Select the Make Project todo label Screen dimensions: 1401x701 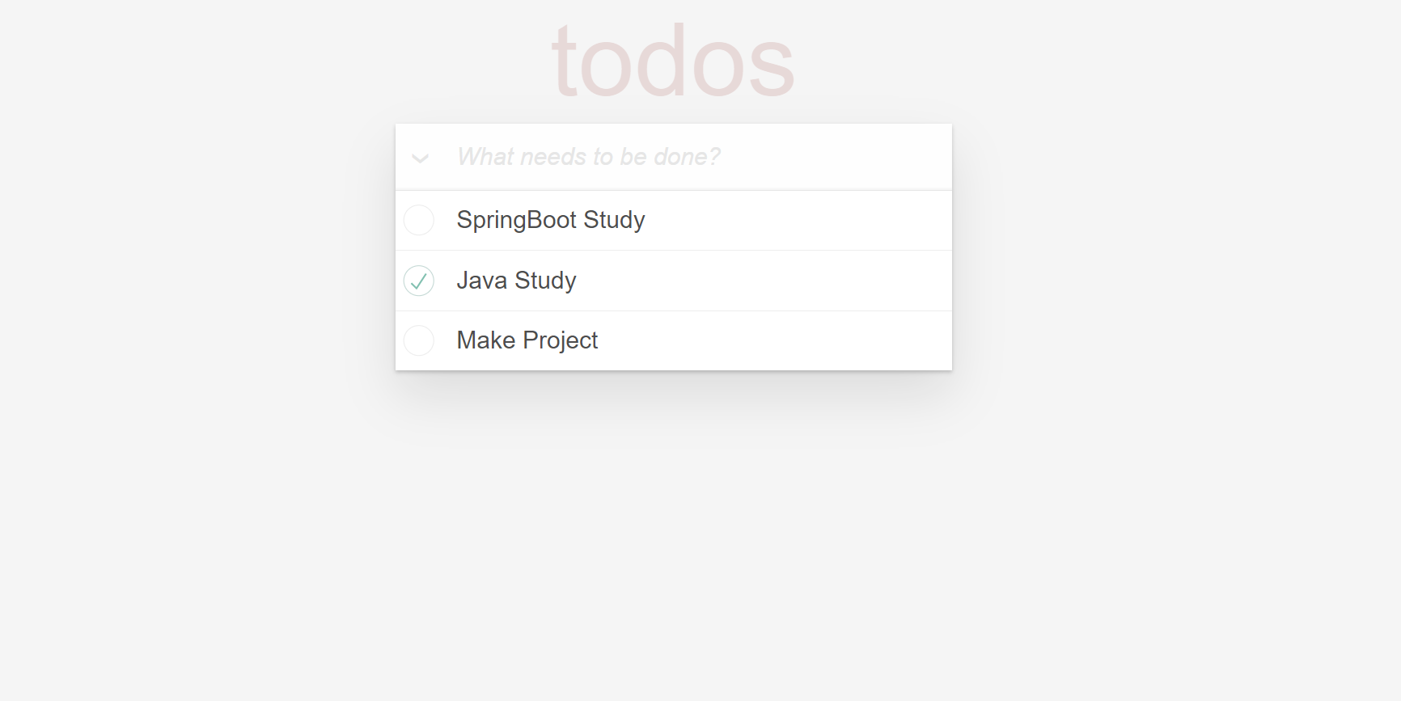(527, 340)
